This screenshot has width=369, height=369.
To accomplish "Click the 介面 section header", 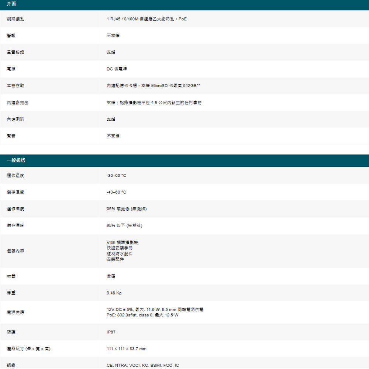I will [x=11, y=4].
